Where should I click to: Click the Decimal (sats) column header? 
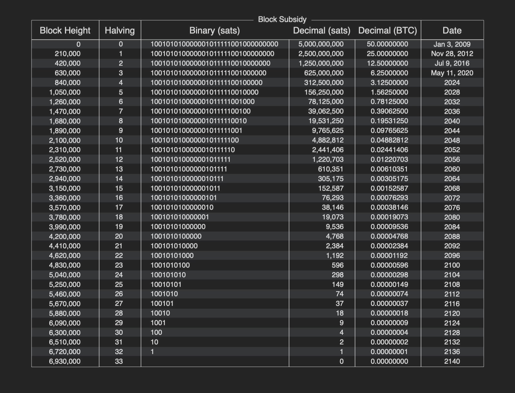(x=322, y=31)
